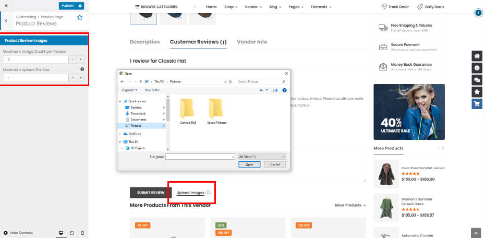Increase Maximum Image Count per Review
Screen dimensions: 485x238
(x=81, y=59)
